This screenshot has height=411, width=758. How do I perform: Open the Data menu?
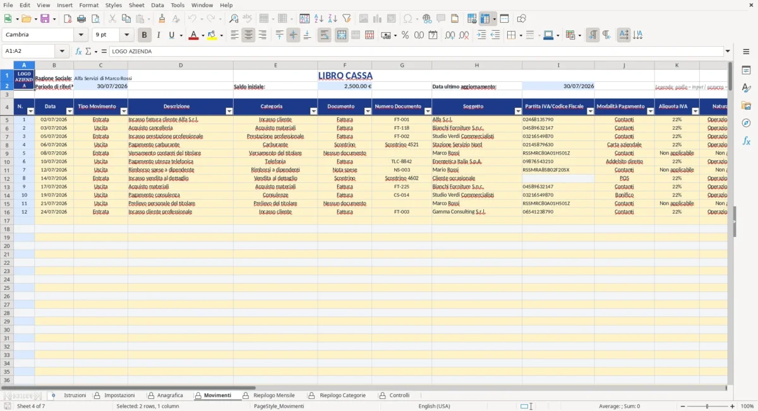coord(157,5)
